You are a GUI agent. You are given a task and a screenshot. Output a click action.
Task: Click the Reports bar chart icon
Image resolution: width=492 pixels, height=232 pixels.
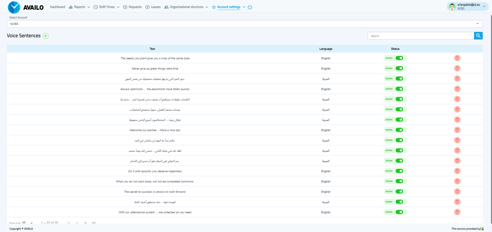[x=71, y=7]
